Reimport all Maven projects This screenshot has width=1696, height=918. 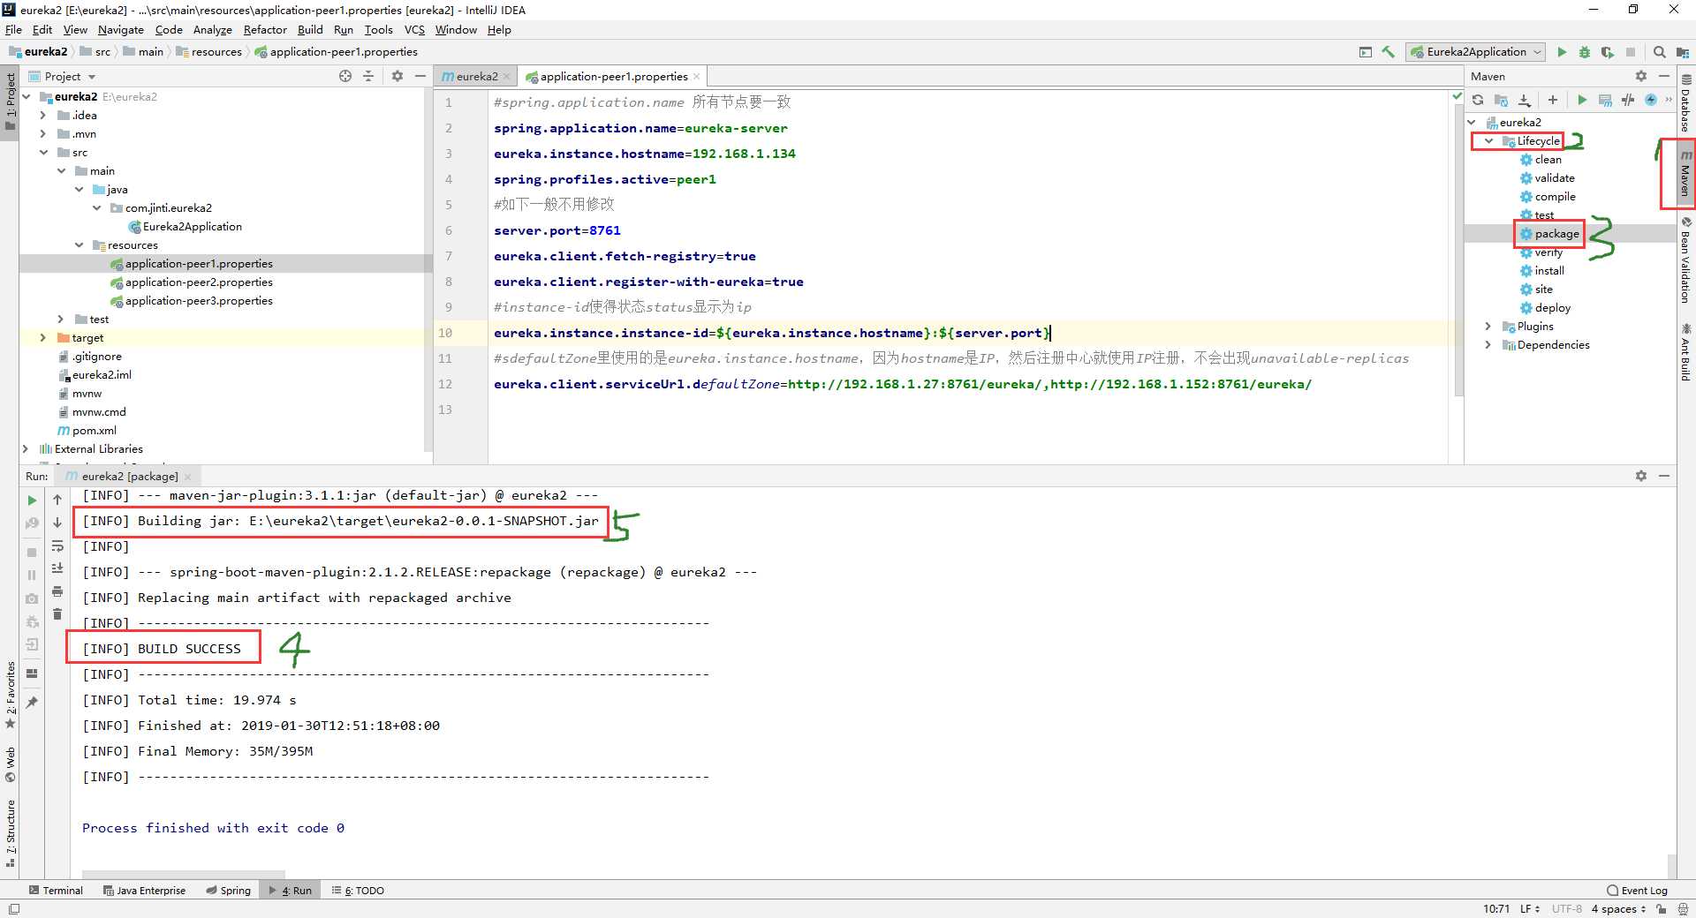pos(1478,100)
